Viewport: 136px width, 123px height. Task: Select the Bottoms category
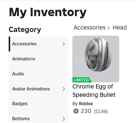(39, 119)
